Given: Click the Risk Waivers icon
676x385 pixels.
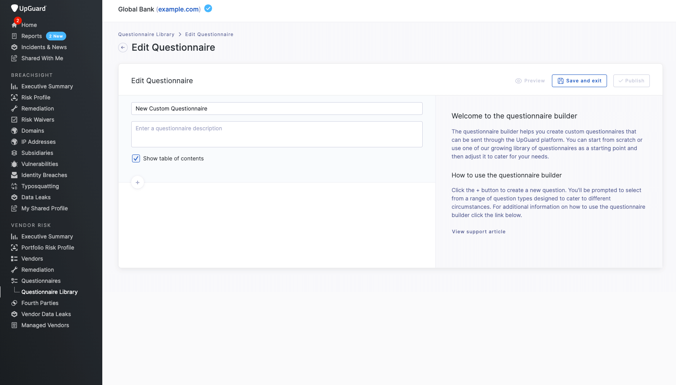Looking at the screenshot, I should [14, 120].
